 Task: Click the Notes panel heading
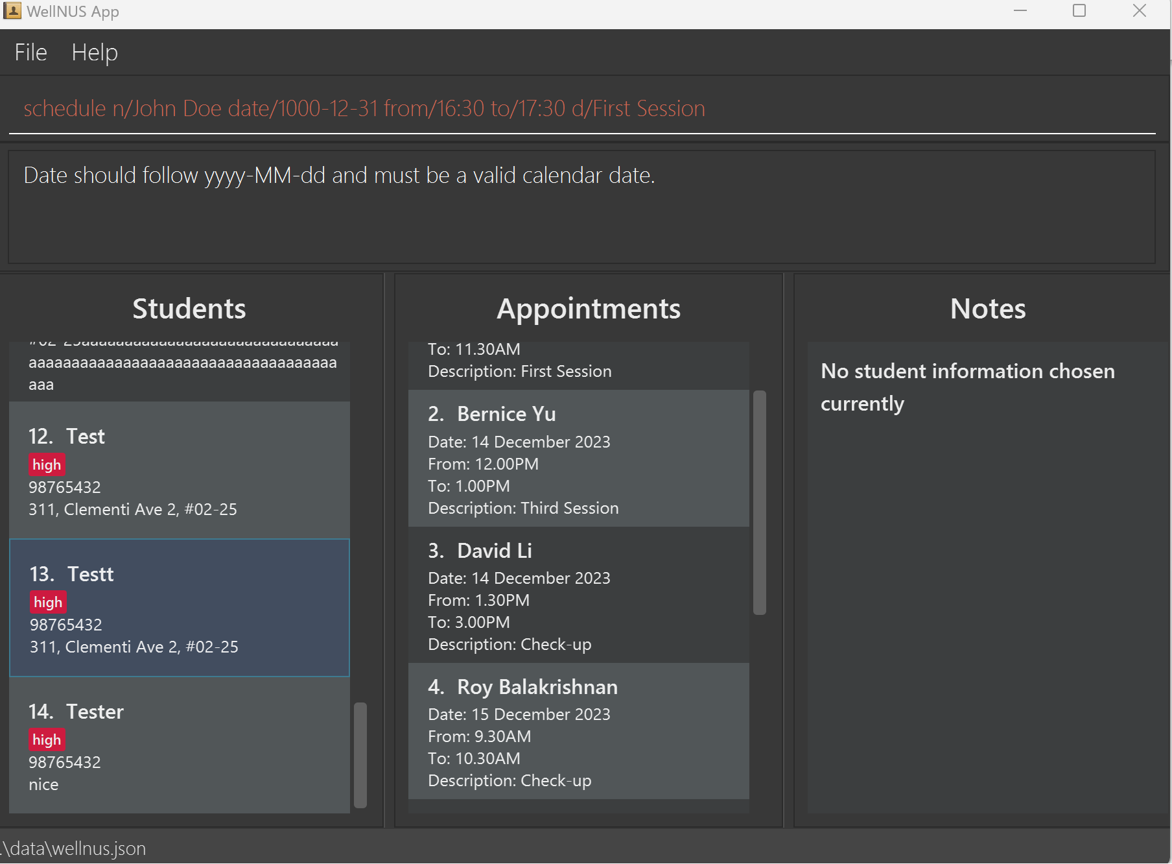[988, 309]
